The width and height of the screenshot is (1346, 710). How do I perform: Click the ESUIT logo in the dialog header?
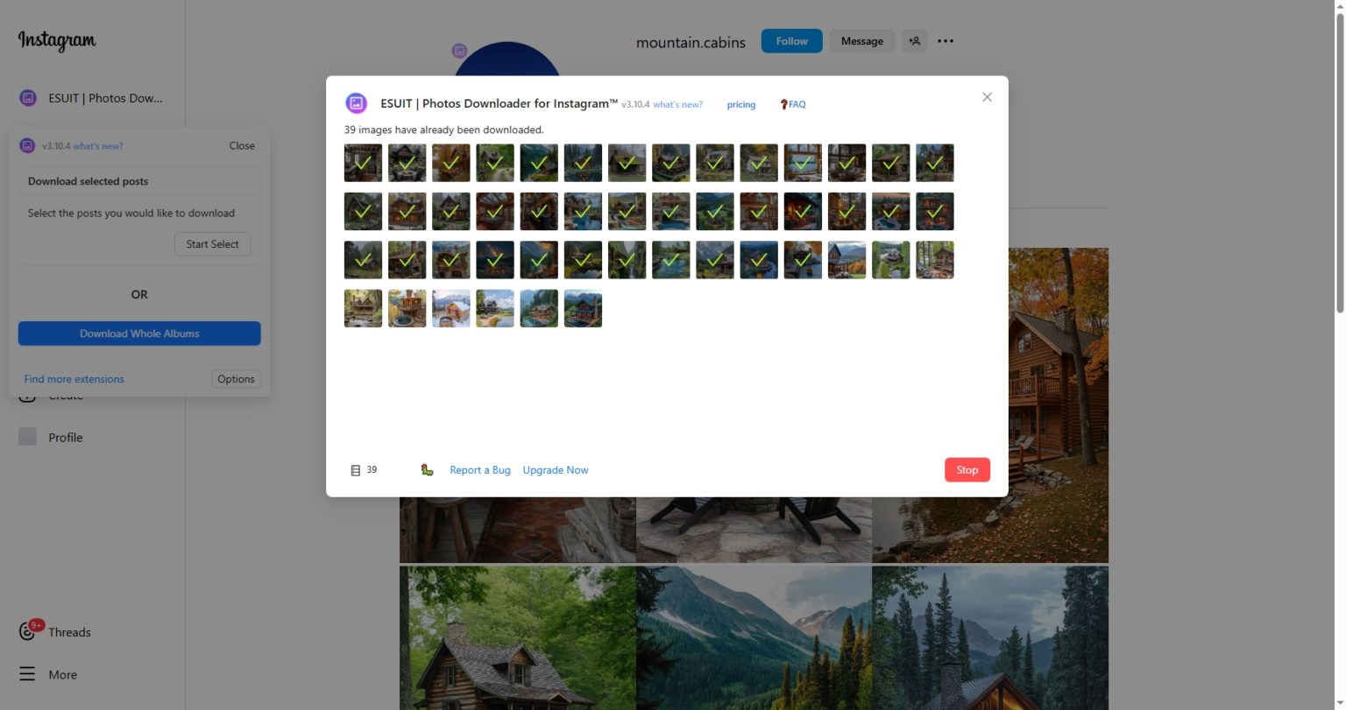pyautogui.click(x=356, y=102)
